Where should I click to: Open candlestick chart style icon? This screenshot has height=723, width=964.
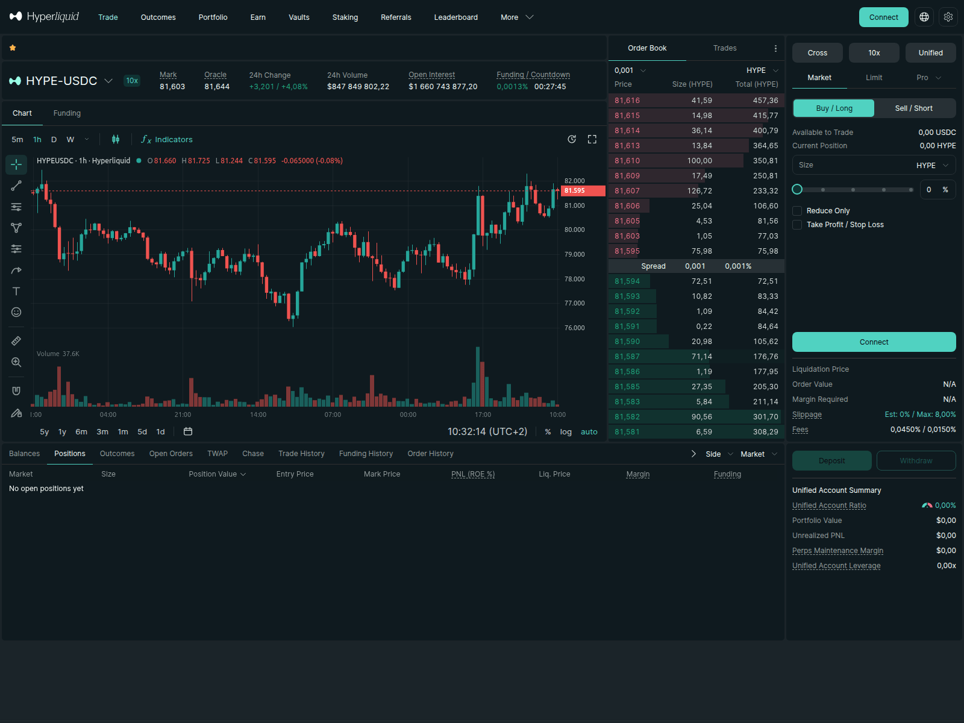[116, 139]
